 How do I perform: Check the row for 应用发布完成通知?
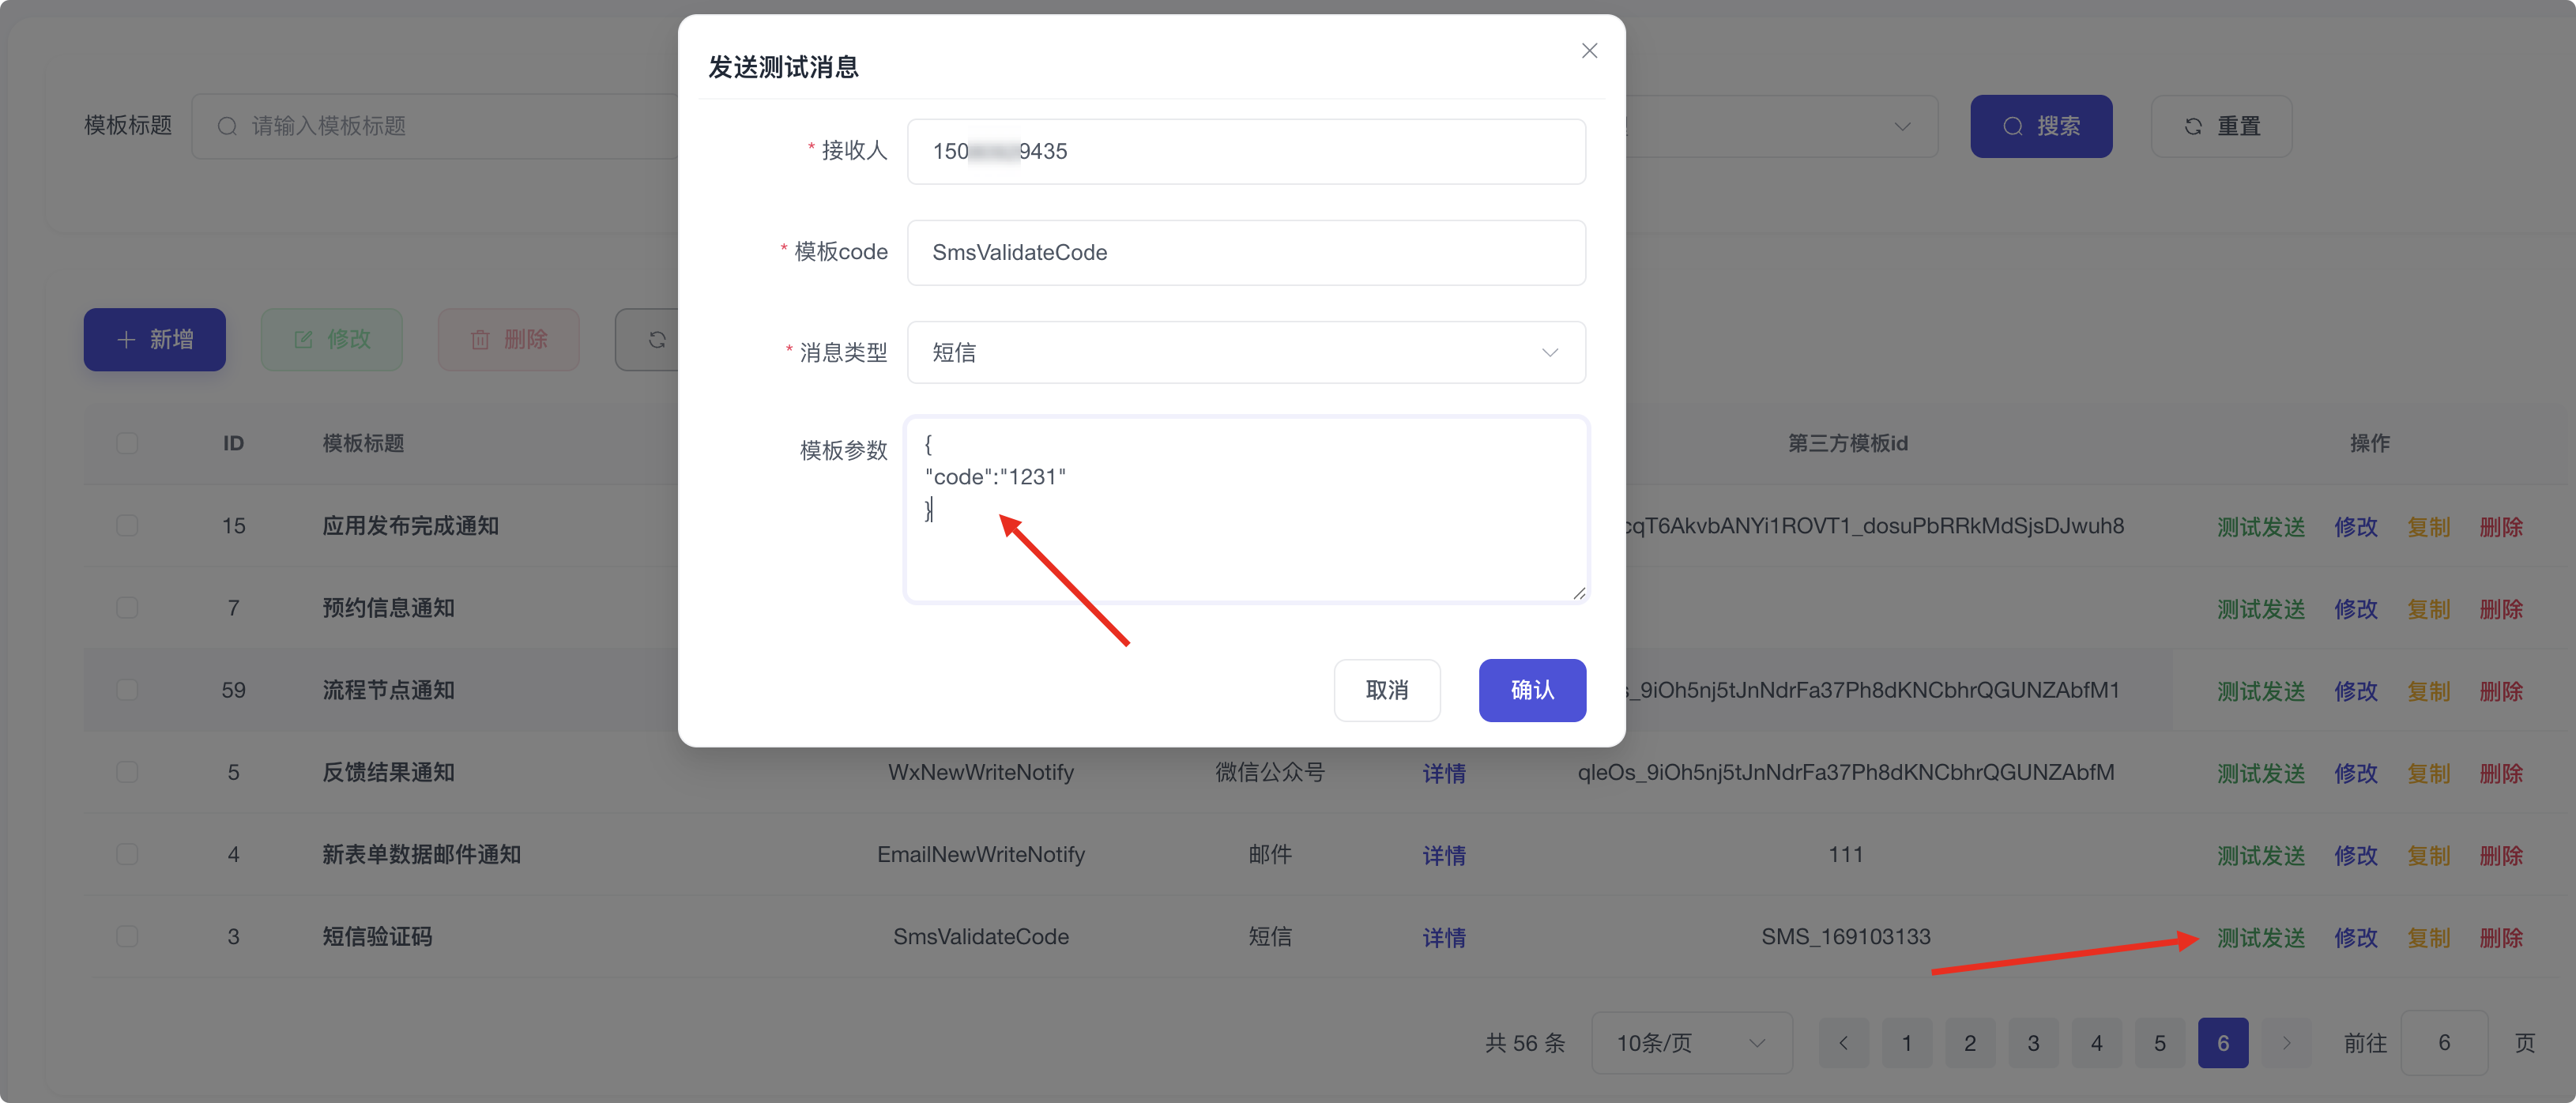coord(127,526)
